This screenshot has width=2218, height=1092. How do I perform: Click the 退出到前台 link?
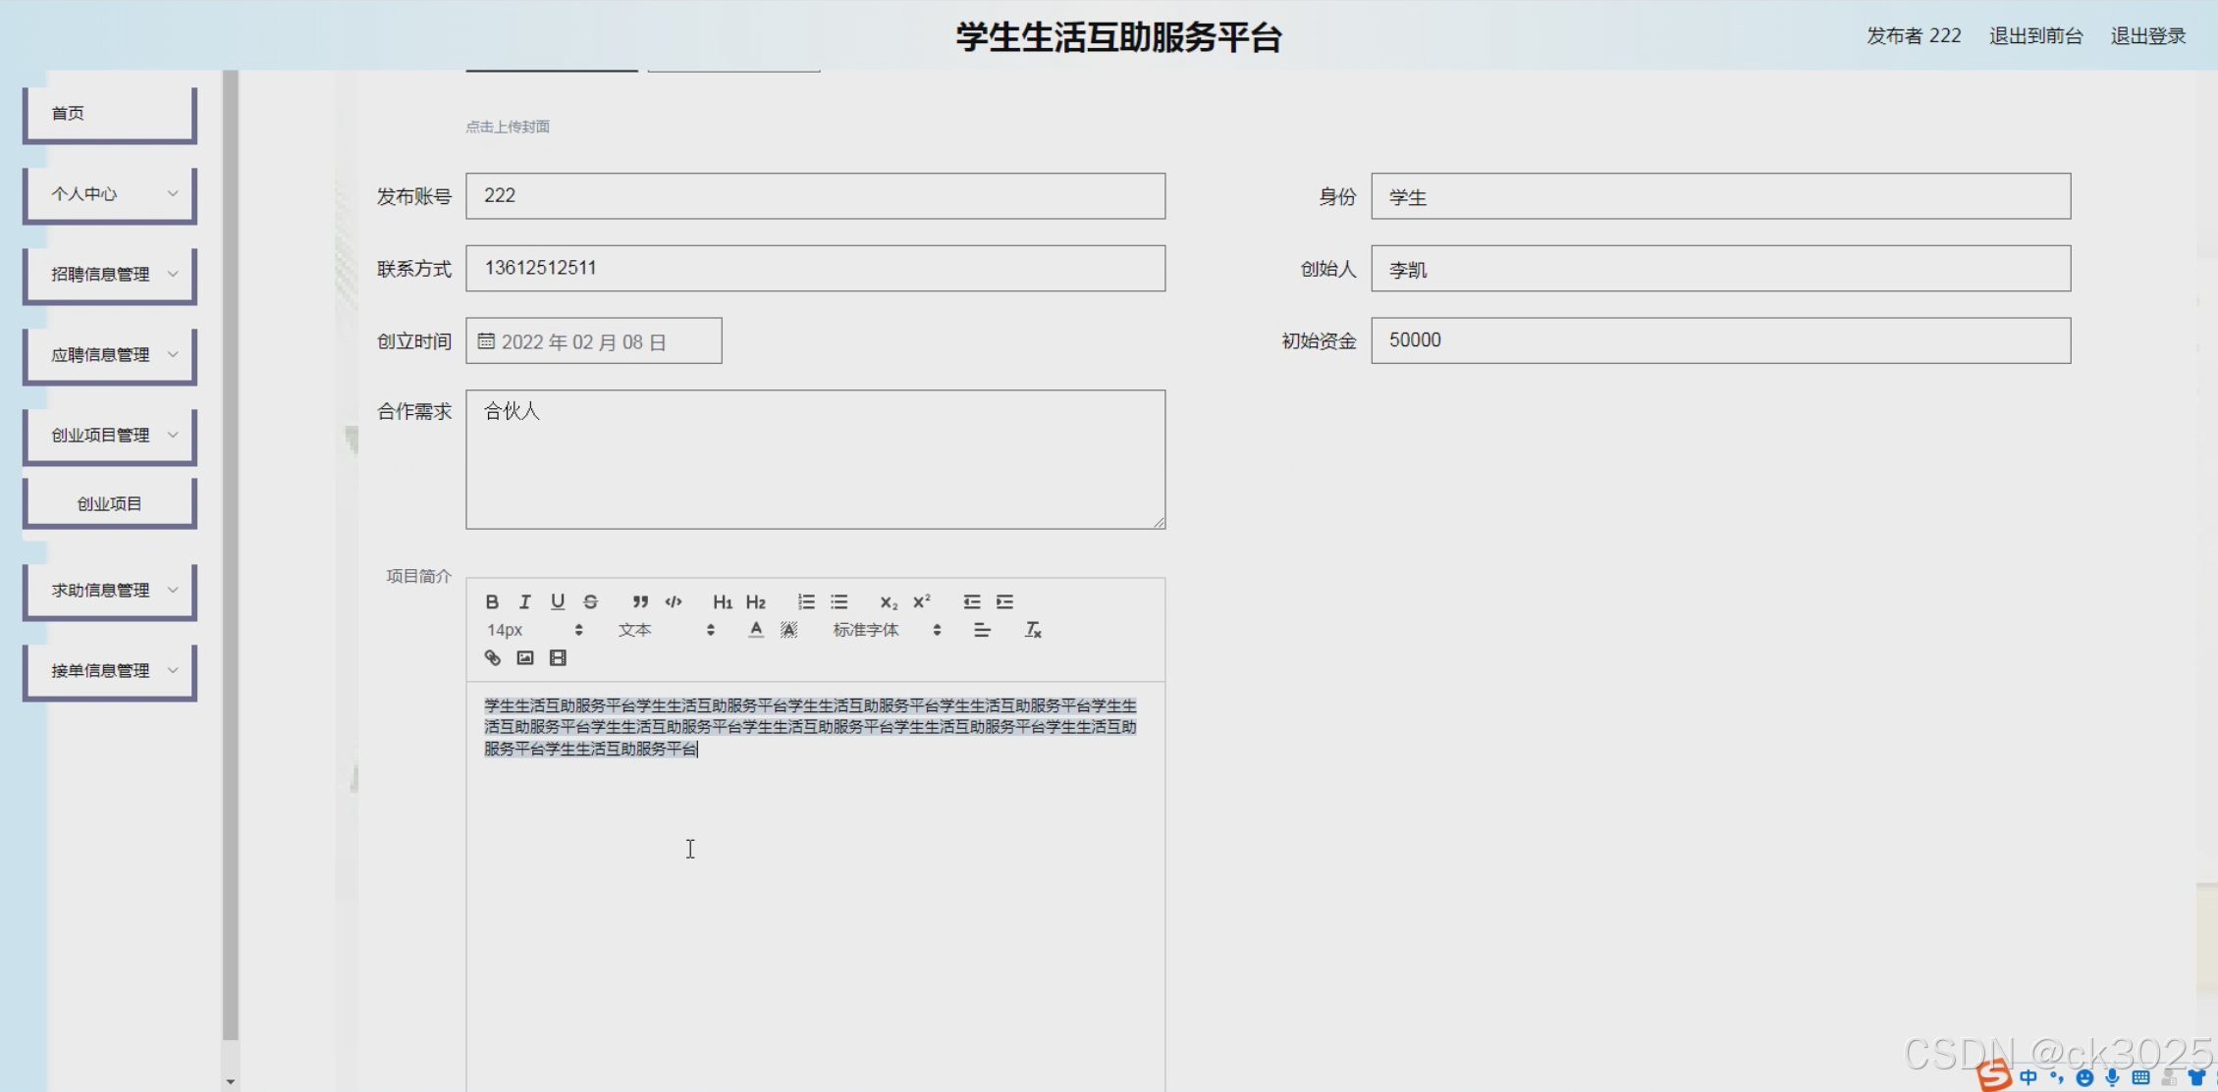(x=2035, y=36)
